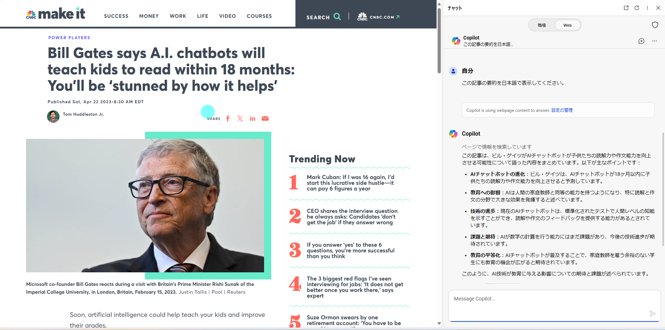Open the SUCCESS nav section

[x=116, y=16]
